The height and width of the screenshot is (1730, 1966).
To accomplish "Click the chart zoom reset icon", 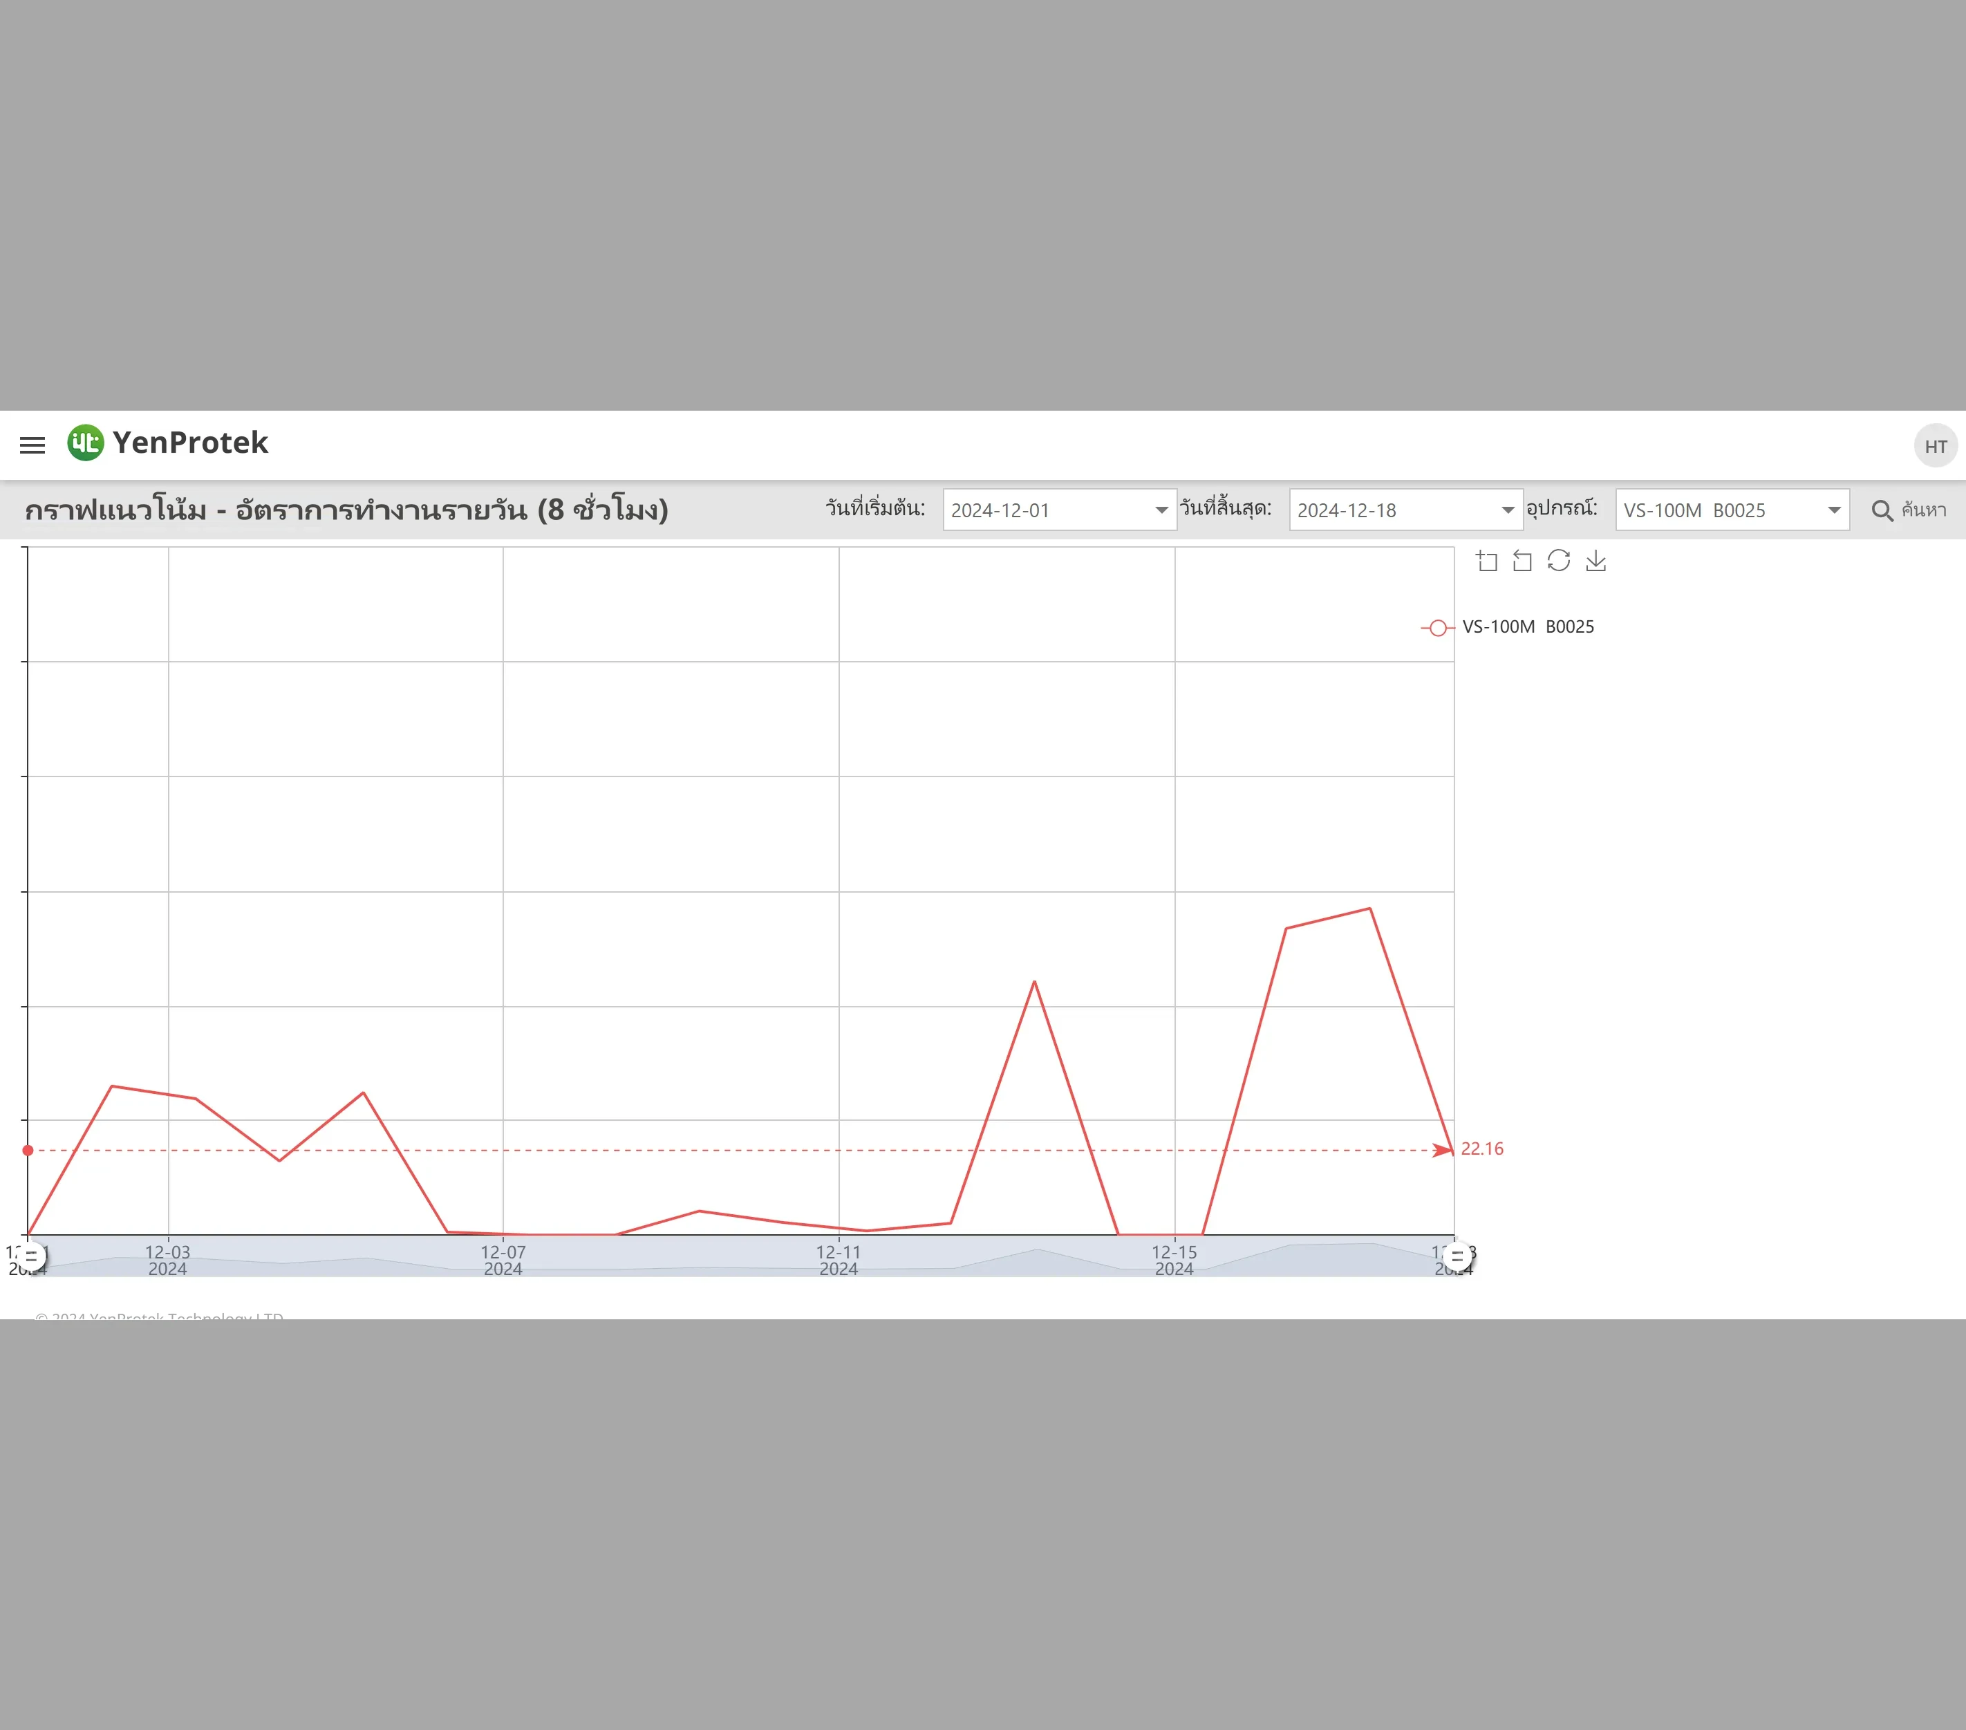I will coord(1522,561).
